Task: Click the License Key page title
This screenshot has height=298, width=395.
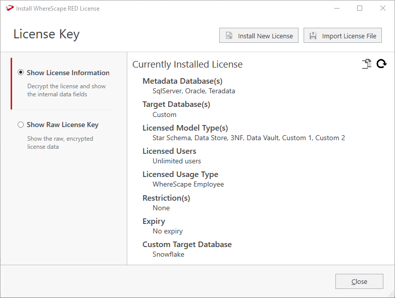Action: coord(46,34)
